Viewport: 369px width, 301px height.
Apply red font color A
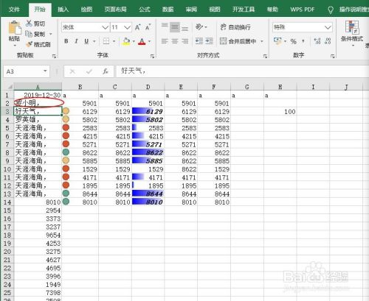pyautogui.click(x=142, y=41)
